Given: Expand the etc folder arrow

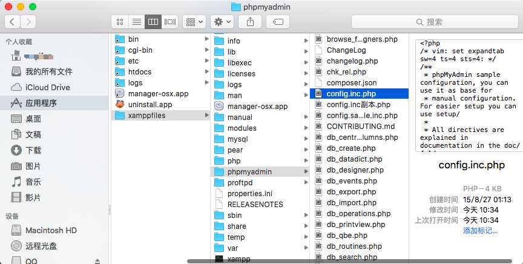Looking at the screenshot, I should [207, 61].
